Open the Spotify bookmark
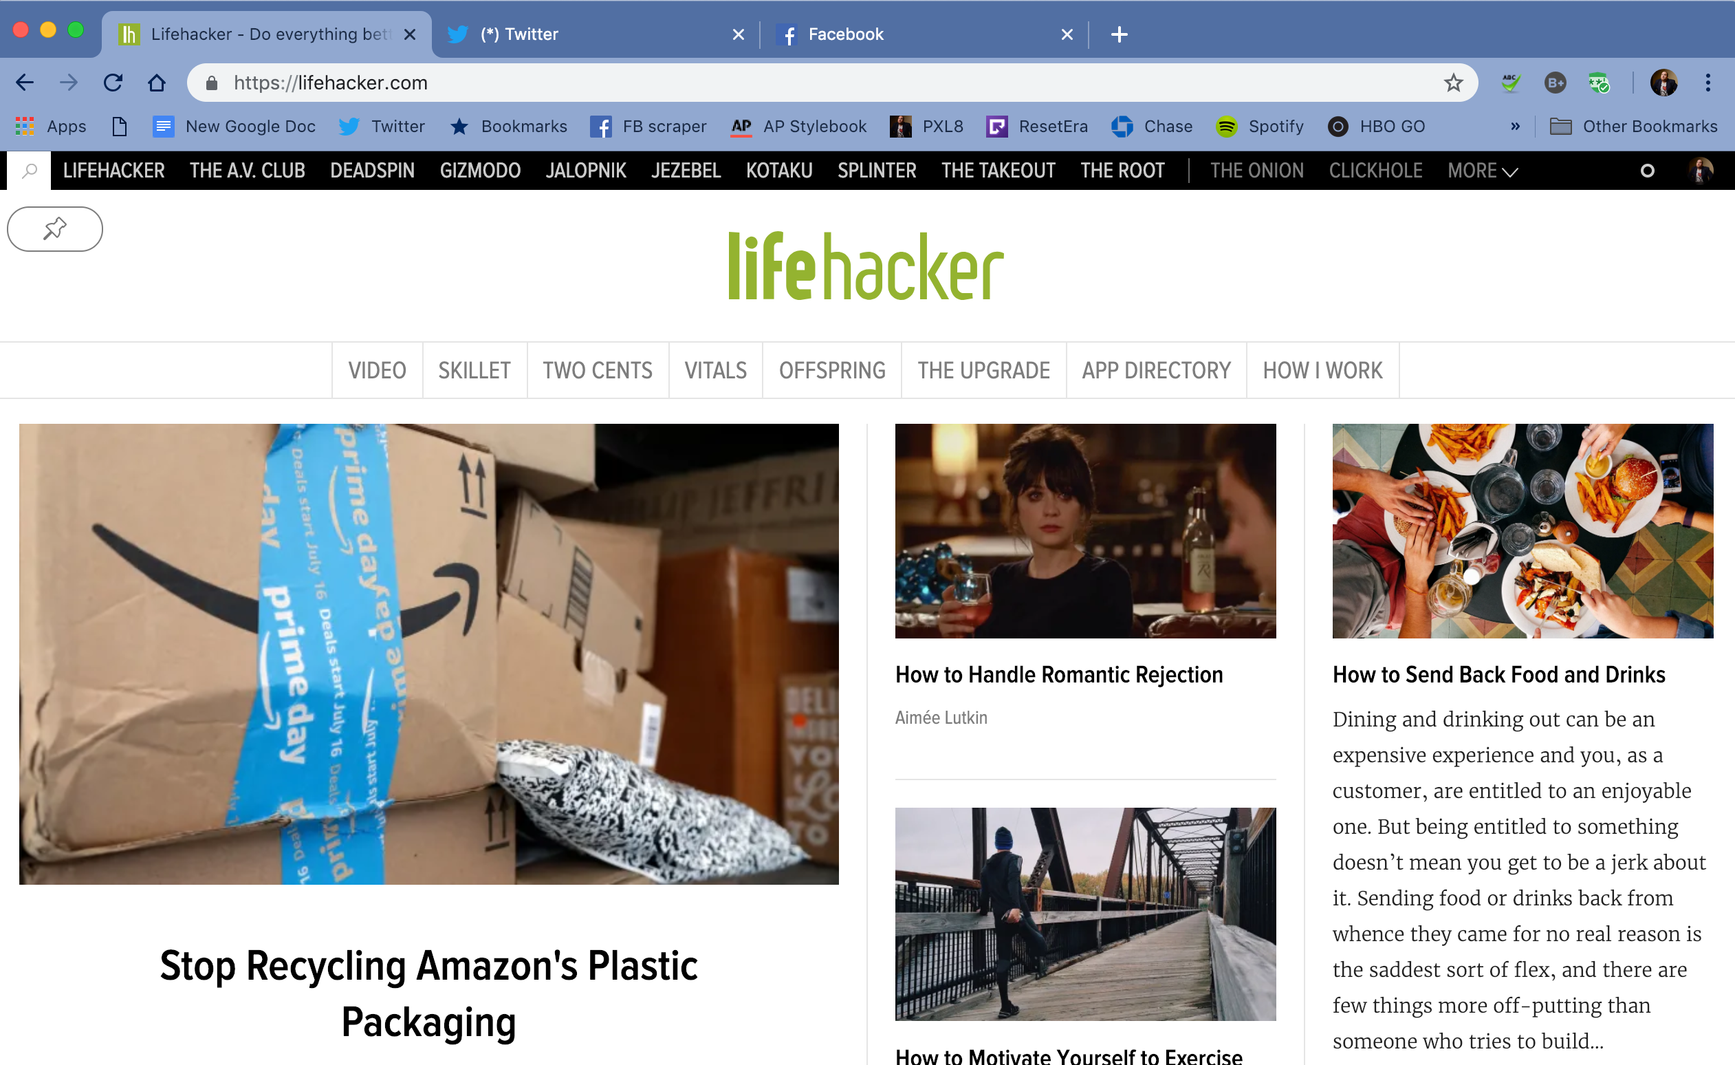 pos(1260,126)
